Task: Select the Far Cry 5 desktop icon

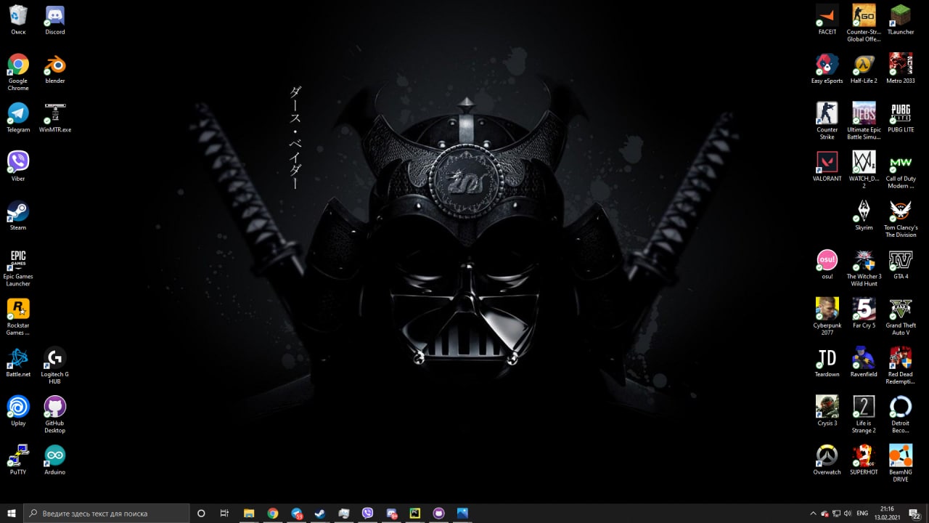Action: tap(864, 312)
